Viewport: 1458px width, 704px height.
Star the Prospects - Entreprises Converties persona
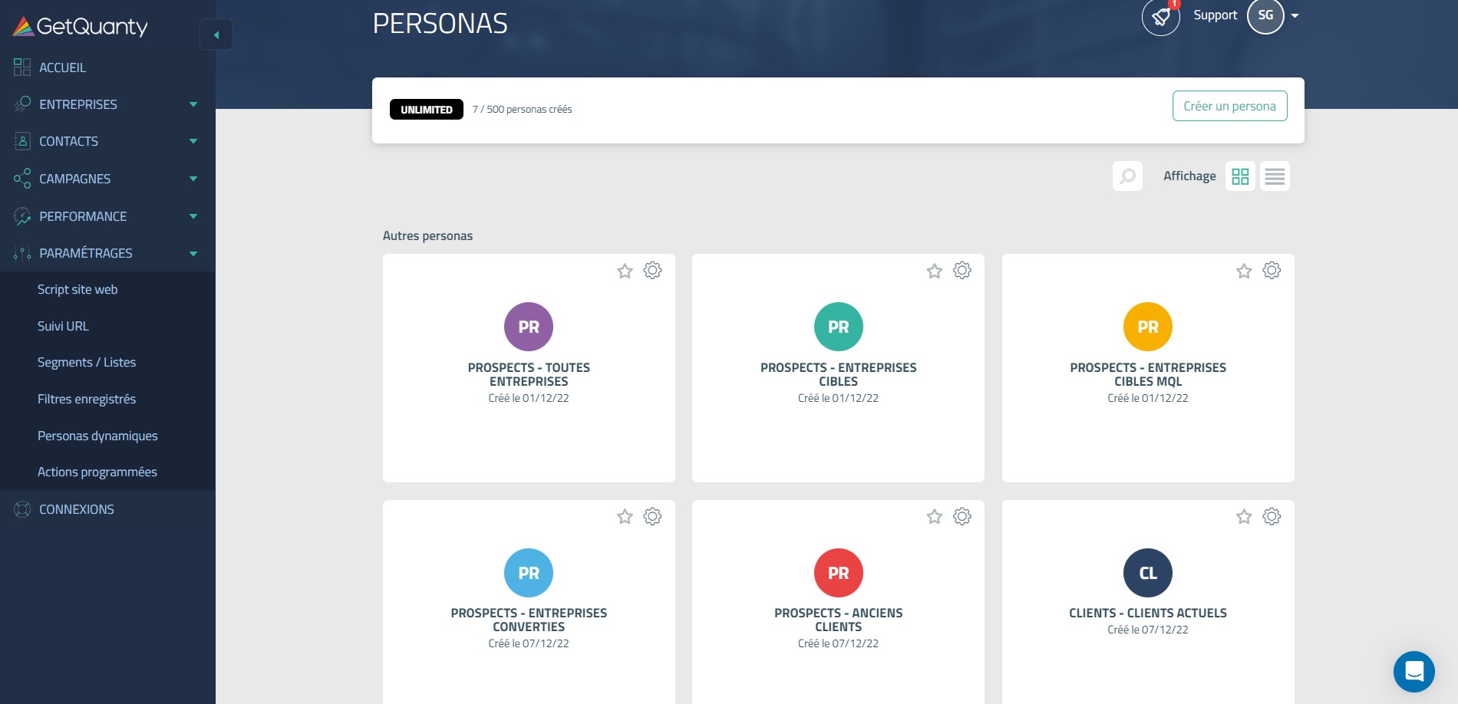click(625, 517)
